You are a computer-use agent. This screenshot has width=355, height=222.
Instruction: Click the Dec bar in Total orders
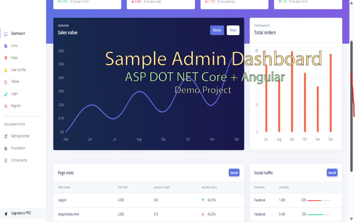pos(330,93)
